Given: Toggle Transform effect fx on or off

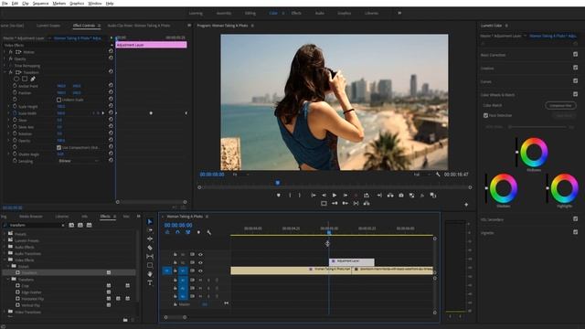Looking at the screenshot, I should [11, 72].
